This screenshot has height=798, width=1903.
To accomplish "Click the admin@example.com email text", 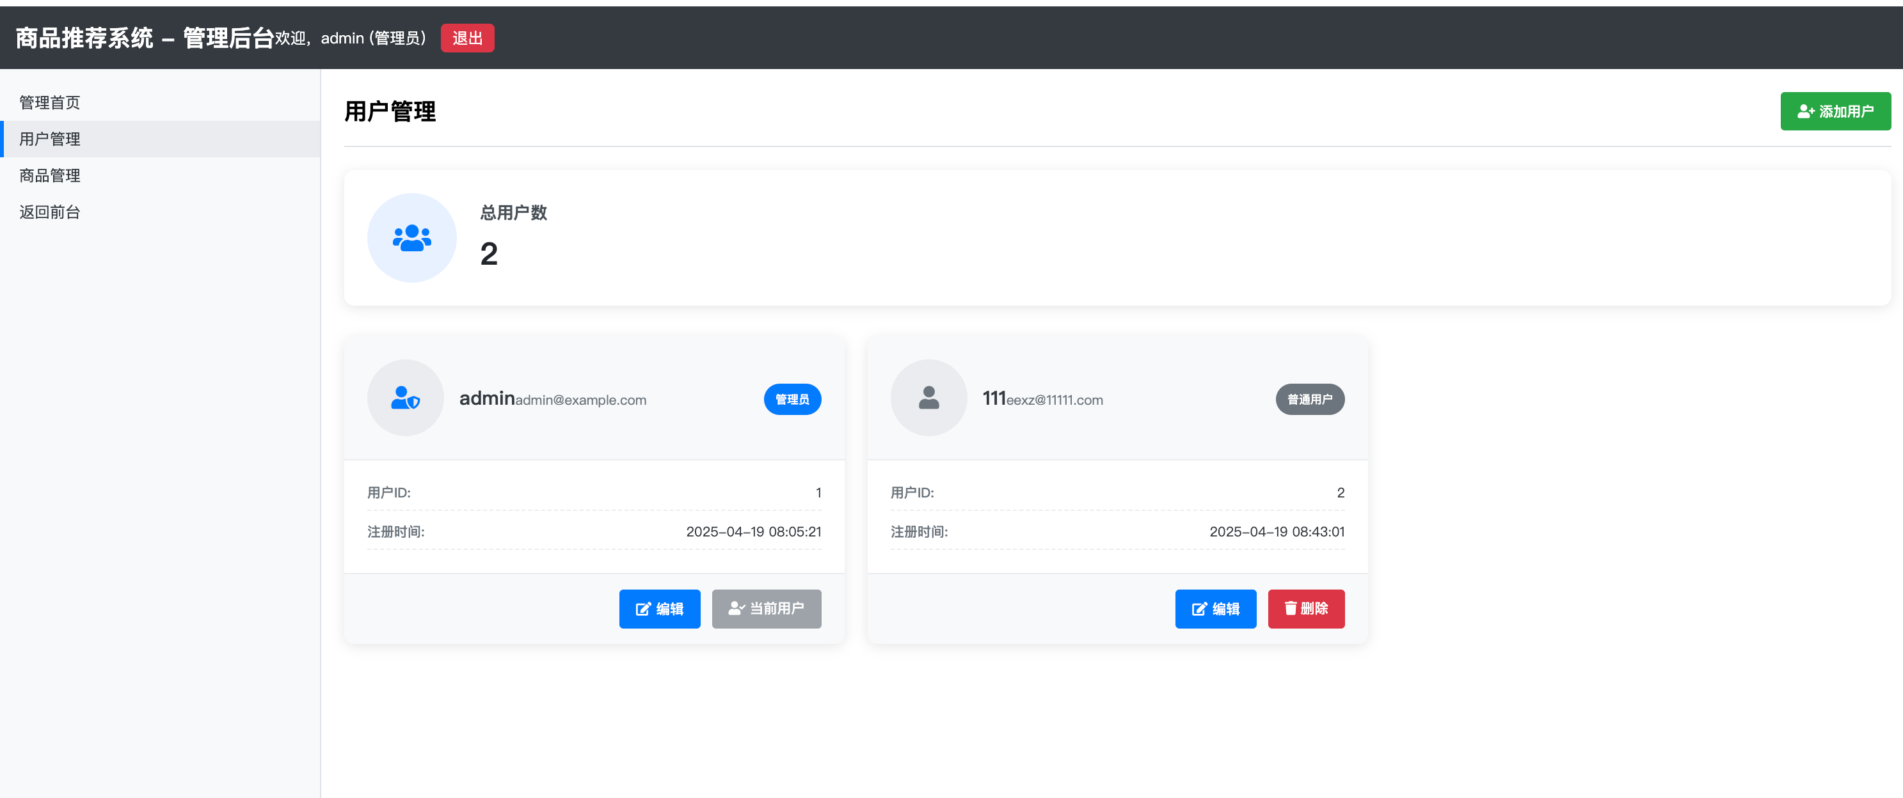I will click(580, 400).
